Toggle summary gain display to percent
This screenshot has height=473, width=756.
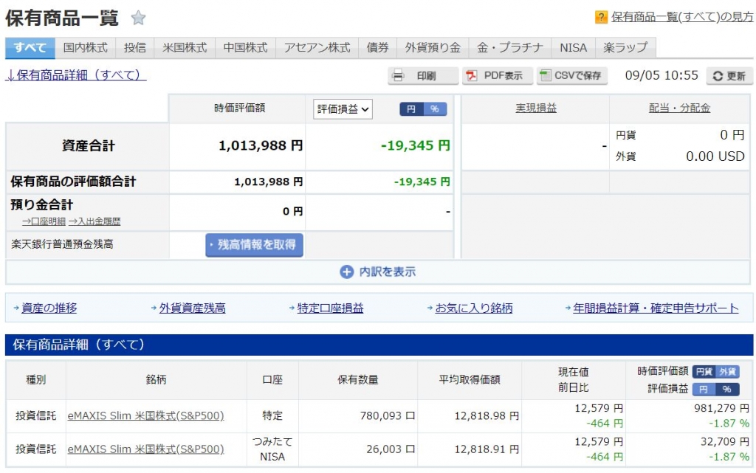pos(435,108)
